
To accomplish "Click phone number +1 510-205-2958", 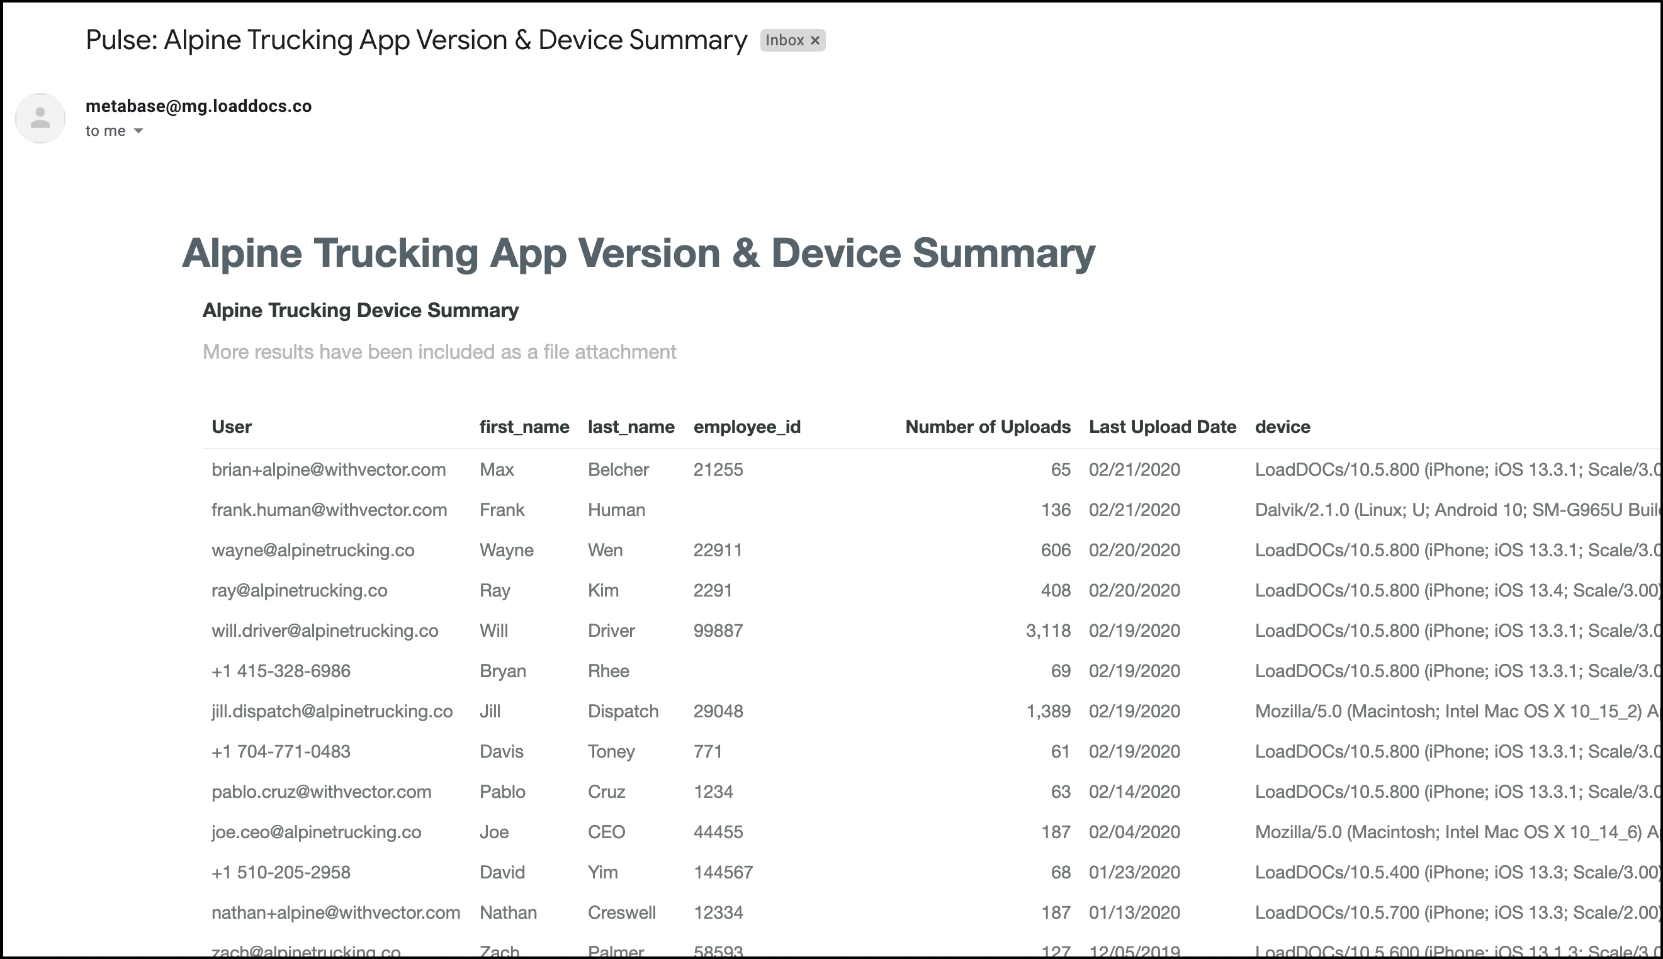I will pos(281,872).
